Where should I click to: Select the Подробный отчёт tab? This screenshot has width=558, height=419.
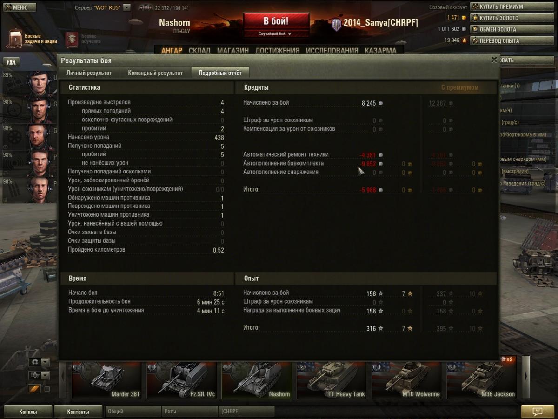pyautogui.click(x=220, y=73)
